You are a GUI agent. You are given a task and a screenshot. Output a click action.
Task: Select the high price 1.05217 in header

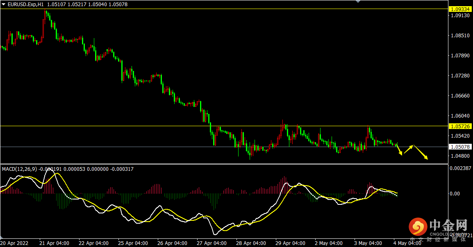click(x=77, y=5)
